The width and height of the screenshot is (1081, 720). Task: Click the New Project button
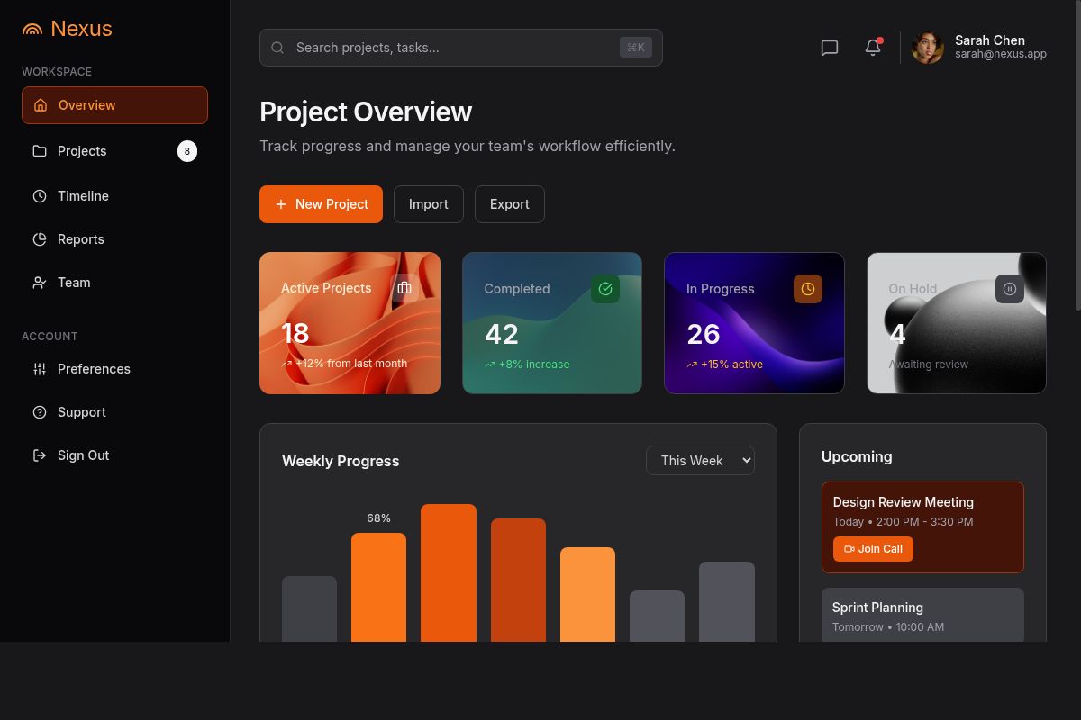321,204
